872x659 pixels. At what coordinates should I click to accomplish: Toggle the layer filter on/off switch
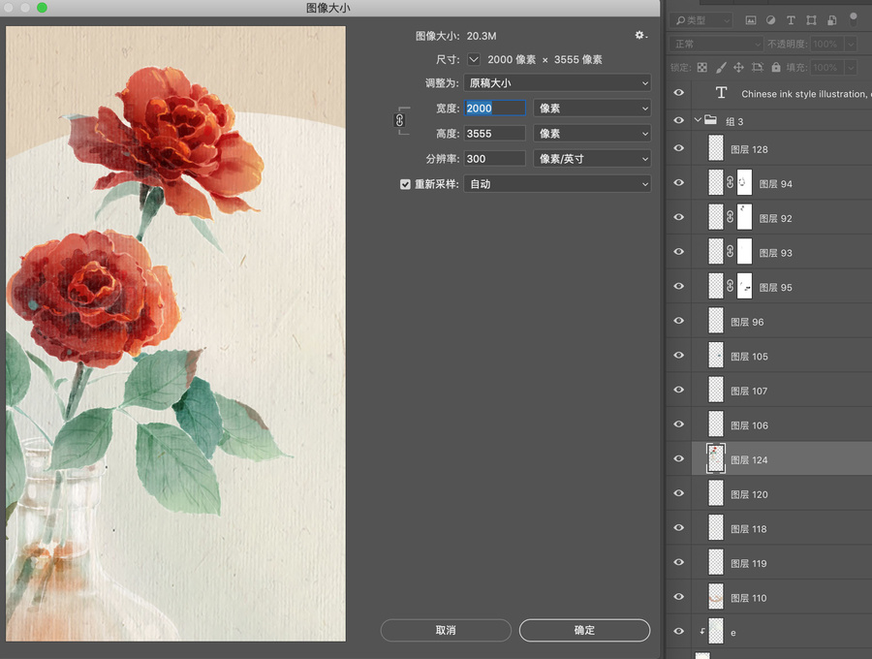coord(853,19)
